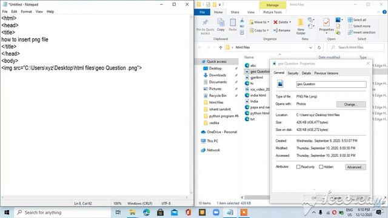This screenshot has height=218, width=388.
Task: Open the notification center icon
Action: (x=378, y=213)
